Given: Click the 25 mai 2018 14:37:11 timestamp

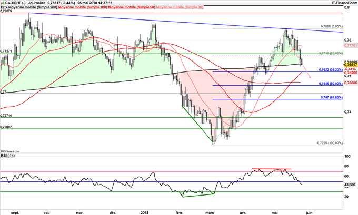Looking at the screenshot, I should 95,3.
